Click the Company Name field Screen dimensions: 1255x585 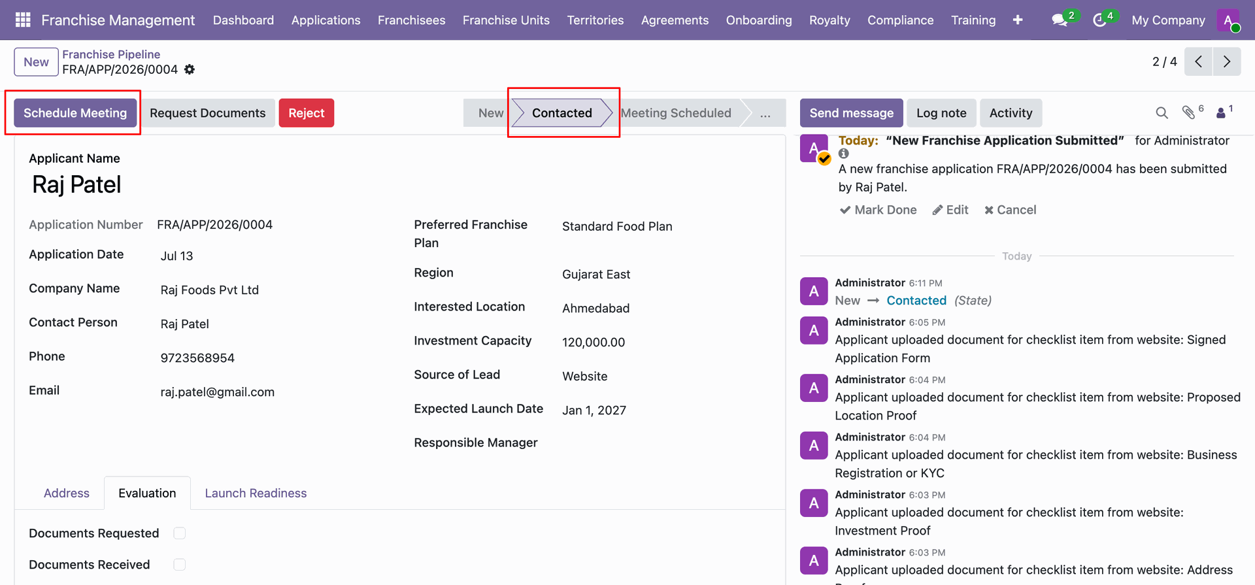209,290
